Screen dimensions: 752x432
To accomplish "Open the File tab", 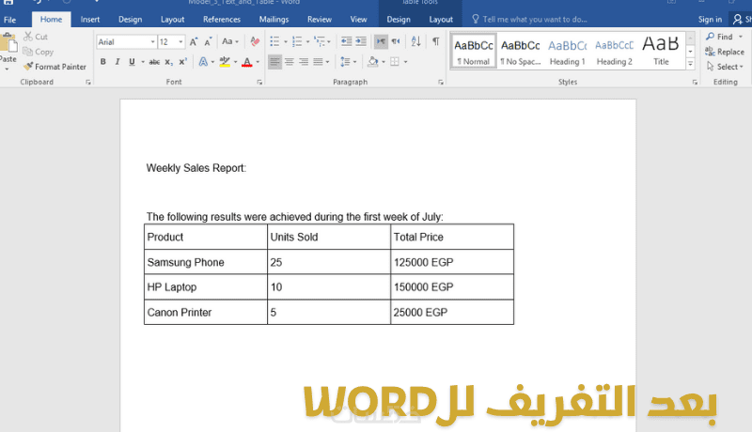I will [9, 20].
